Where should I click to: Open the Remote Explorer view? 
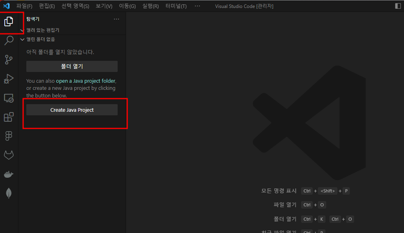[9, 98]
